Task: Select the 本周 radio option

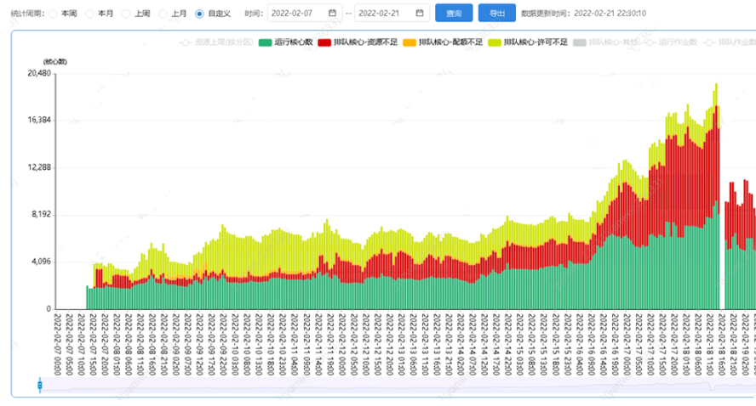Action: pyautogui.click(x=54, y=14)
